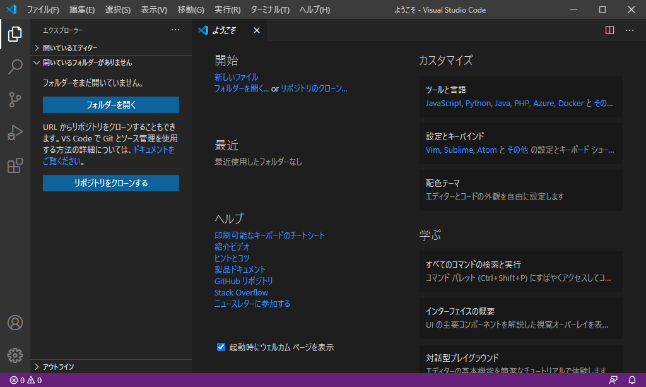Click 最近使用したフォルダーなし text
The height and width of the screenshot is (387, 646).
pyautogui.click(x=258, y=162)
